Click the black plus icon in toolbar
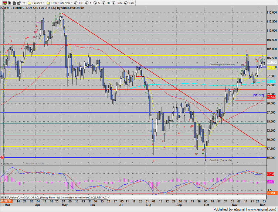Screen dimensions: 278x212 24,3
